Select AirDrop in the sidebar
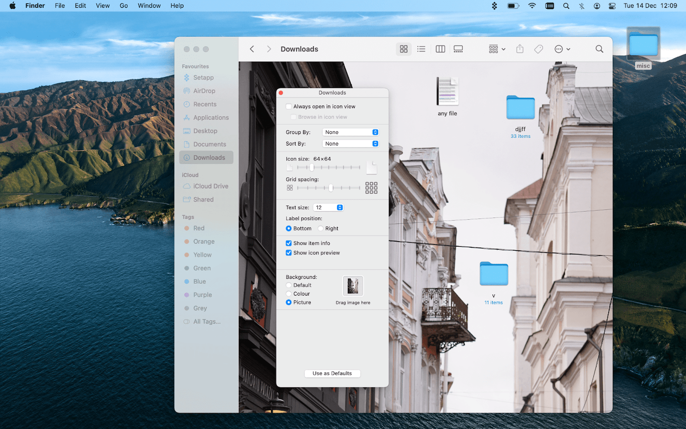 pyautogui.click(x=204, y=90)
